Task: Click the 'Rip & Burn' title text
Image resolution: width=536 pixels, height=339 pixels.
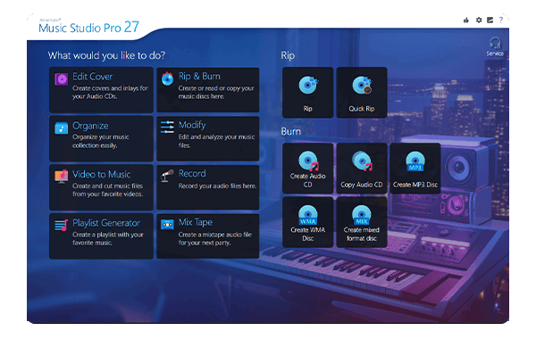Action: [199, 76]
